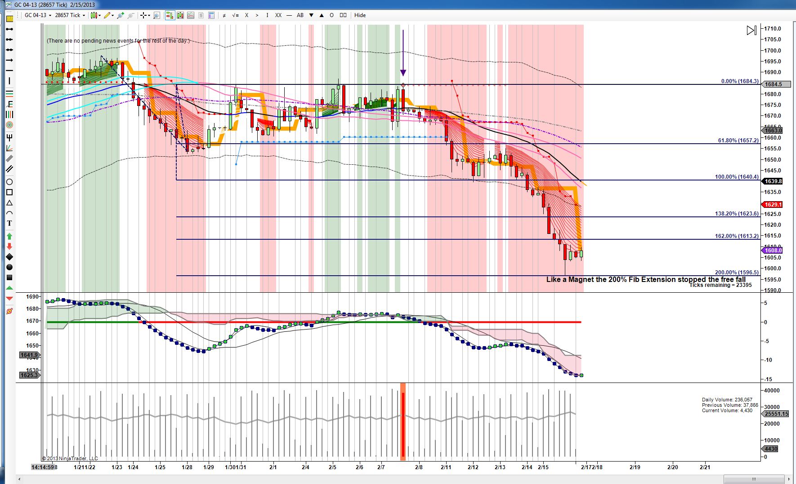
Task: Toggle the O toolbar button
Action: point(331,15)
